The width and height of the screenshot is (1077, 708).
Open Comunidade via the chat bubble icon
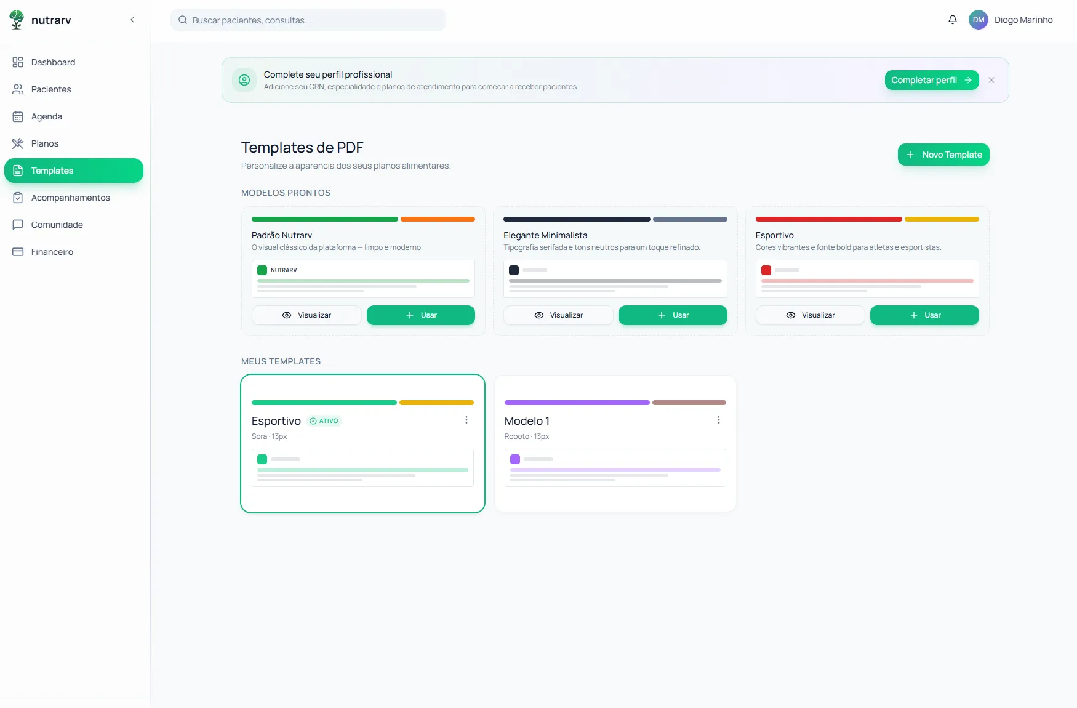(18, 225)
